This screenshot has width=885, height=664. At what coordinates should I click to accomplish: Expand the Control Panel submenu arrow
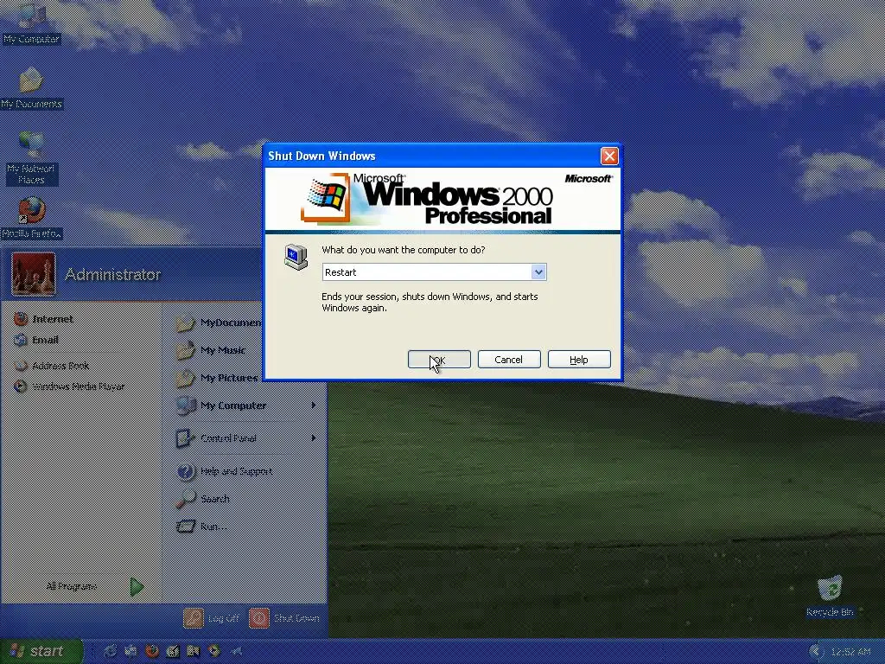(x=313, y=438)
